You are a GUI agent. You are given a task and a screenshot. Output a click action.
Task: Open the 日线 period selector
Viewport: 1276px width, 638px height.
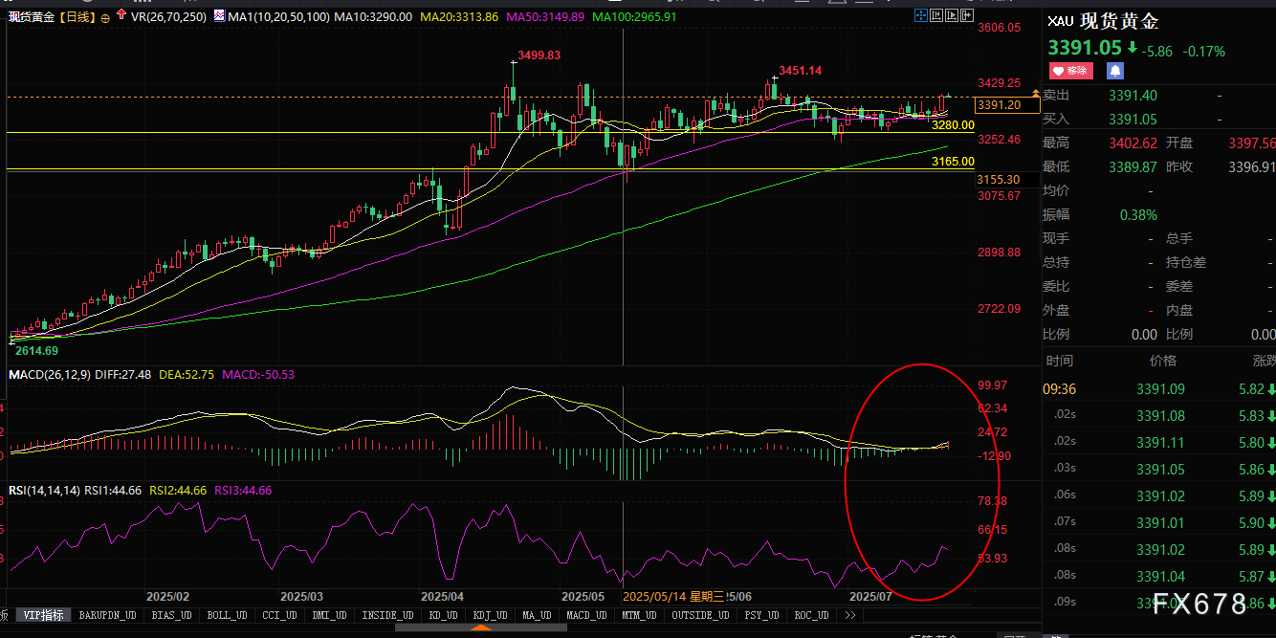[x=78, y=17]
